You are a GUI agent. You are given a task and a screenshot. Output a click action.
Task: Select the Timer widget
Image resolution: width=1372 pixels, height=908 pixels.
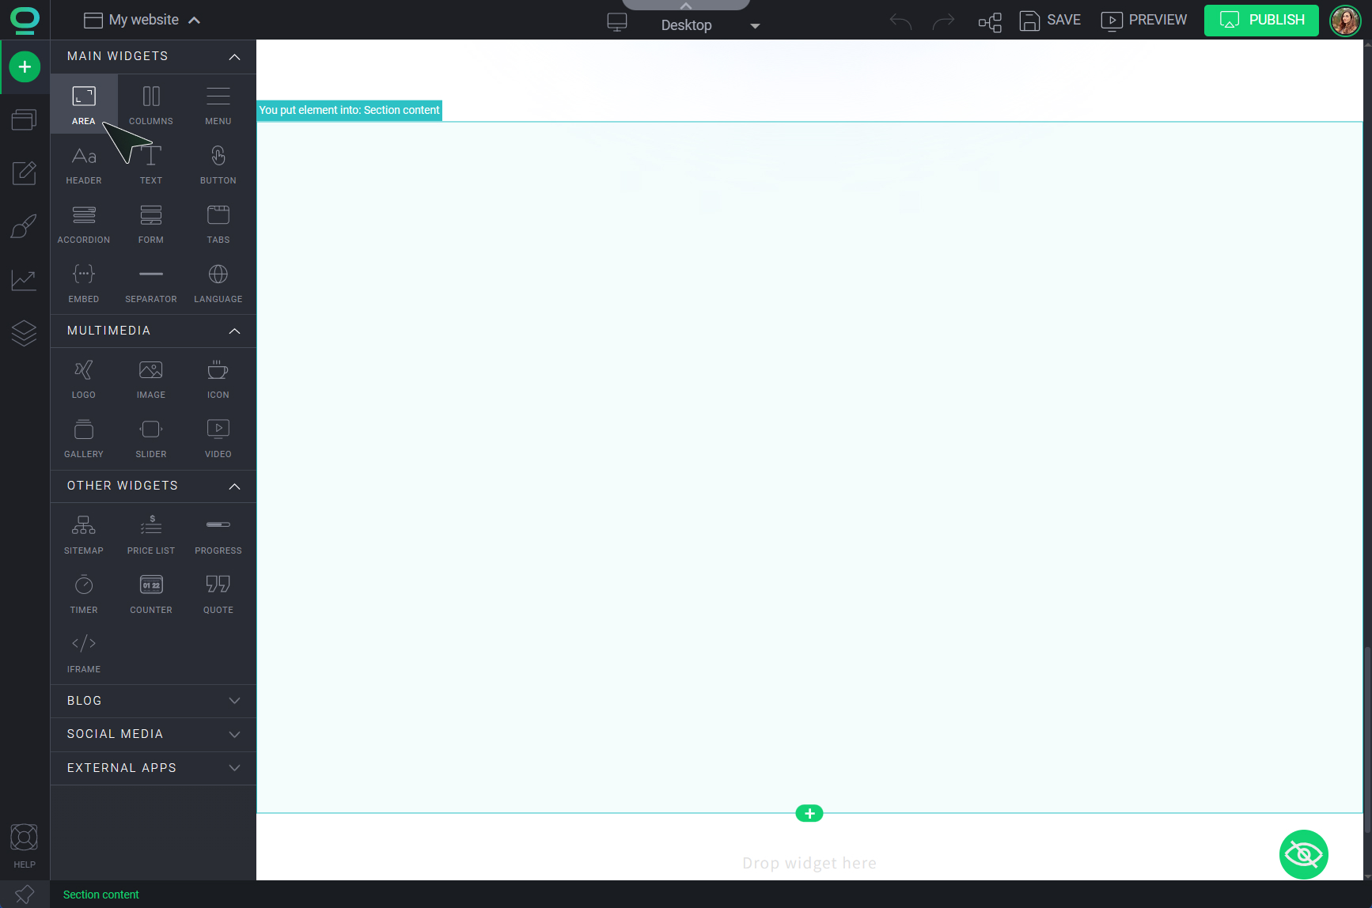tap(84, 594)
